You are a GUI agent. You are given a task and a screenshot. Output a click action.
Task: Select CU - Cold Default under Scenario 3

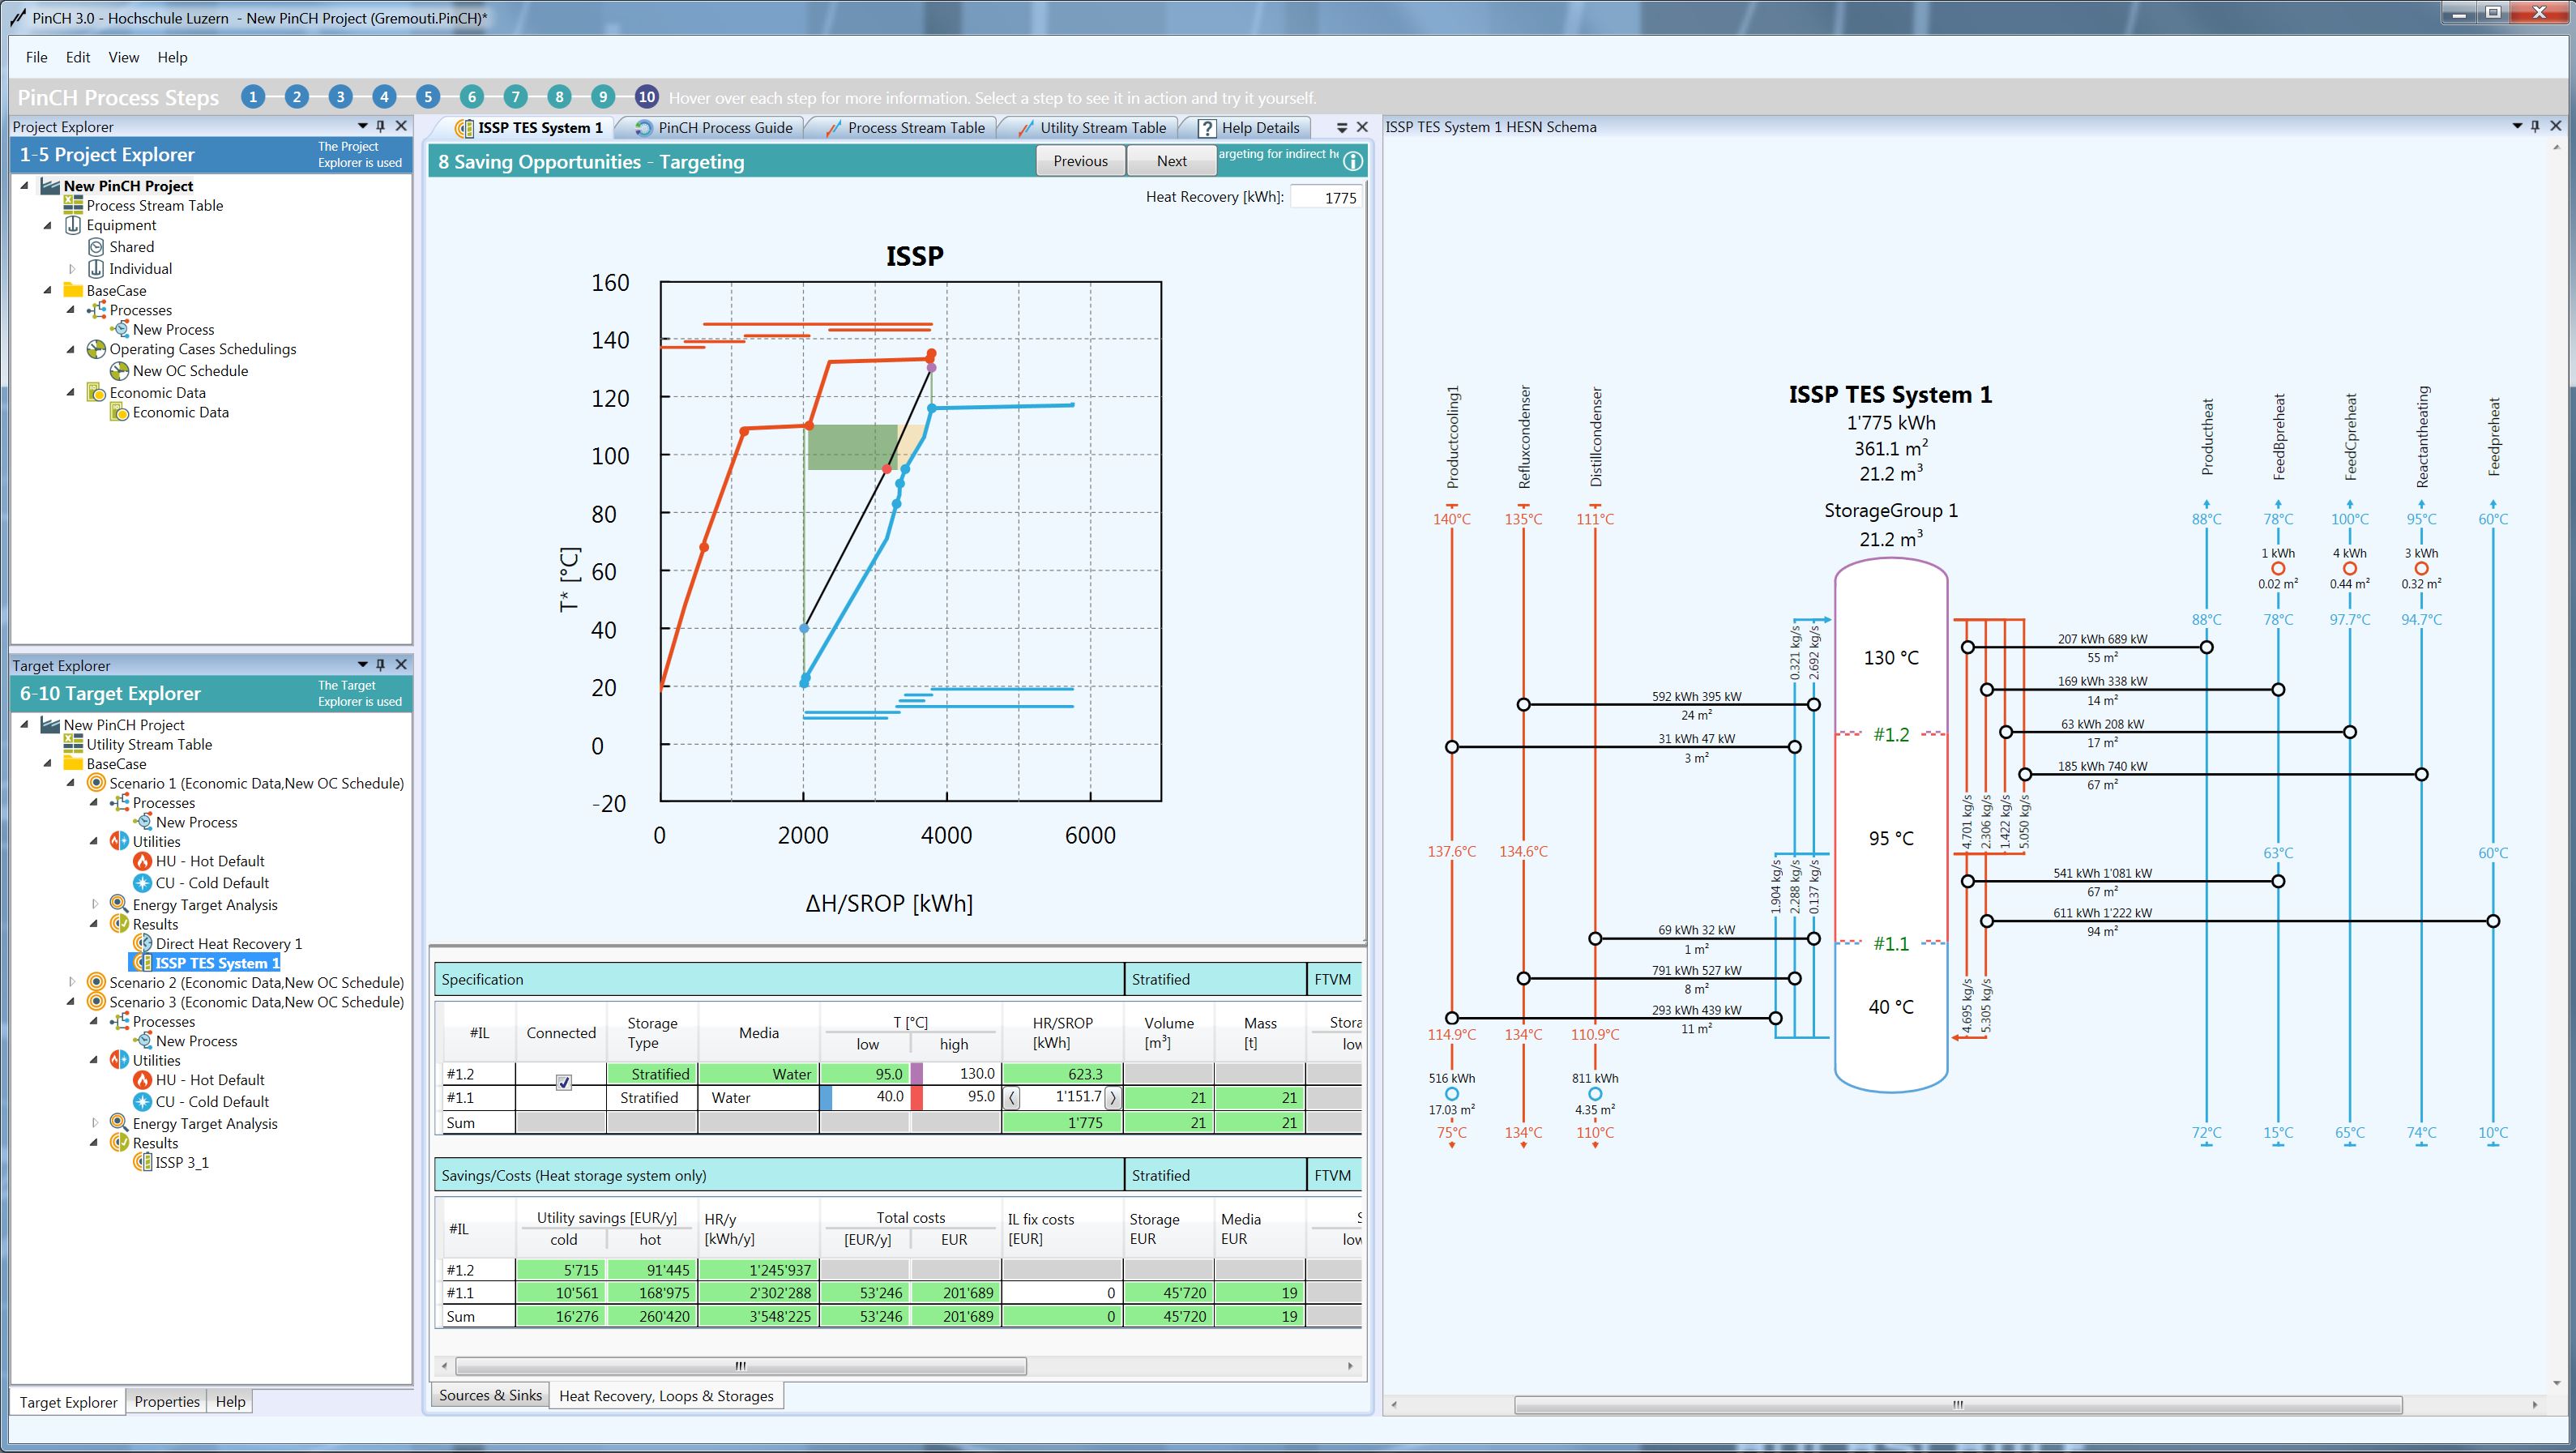[x=212, y=1101]
